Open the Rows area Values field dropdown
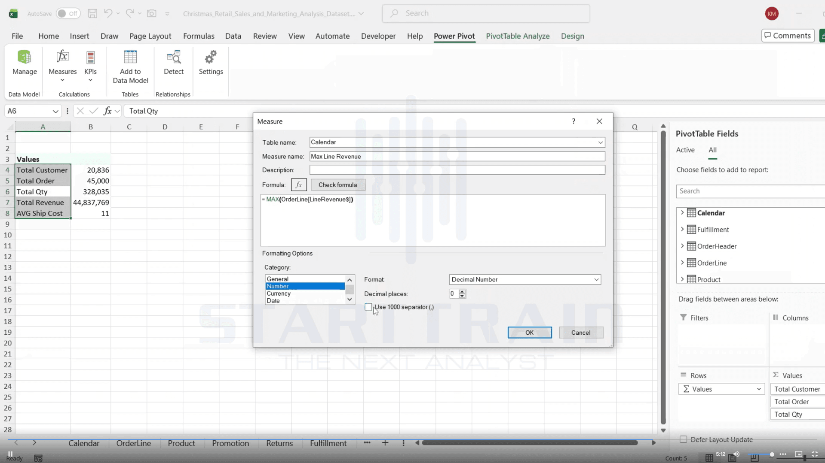The image size is (825, 463). click(759, 389)
